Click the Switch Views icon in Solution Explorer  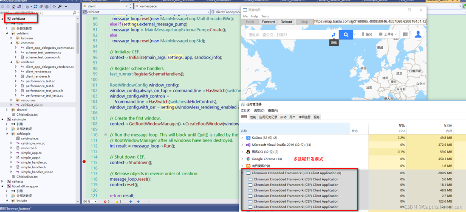[x=19, y=6]
